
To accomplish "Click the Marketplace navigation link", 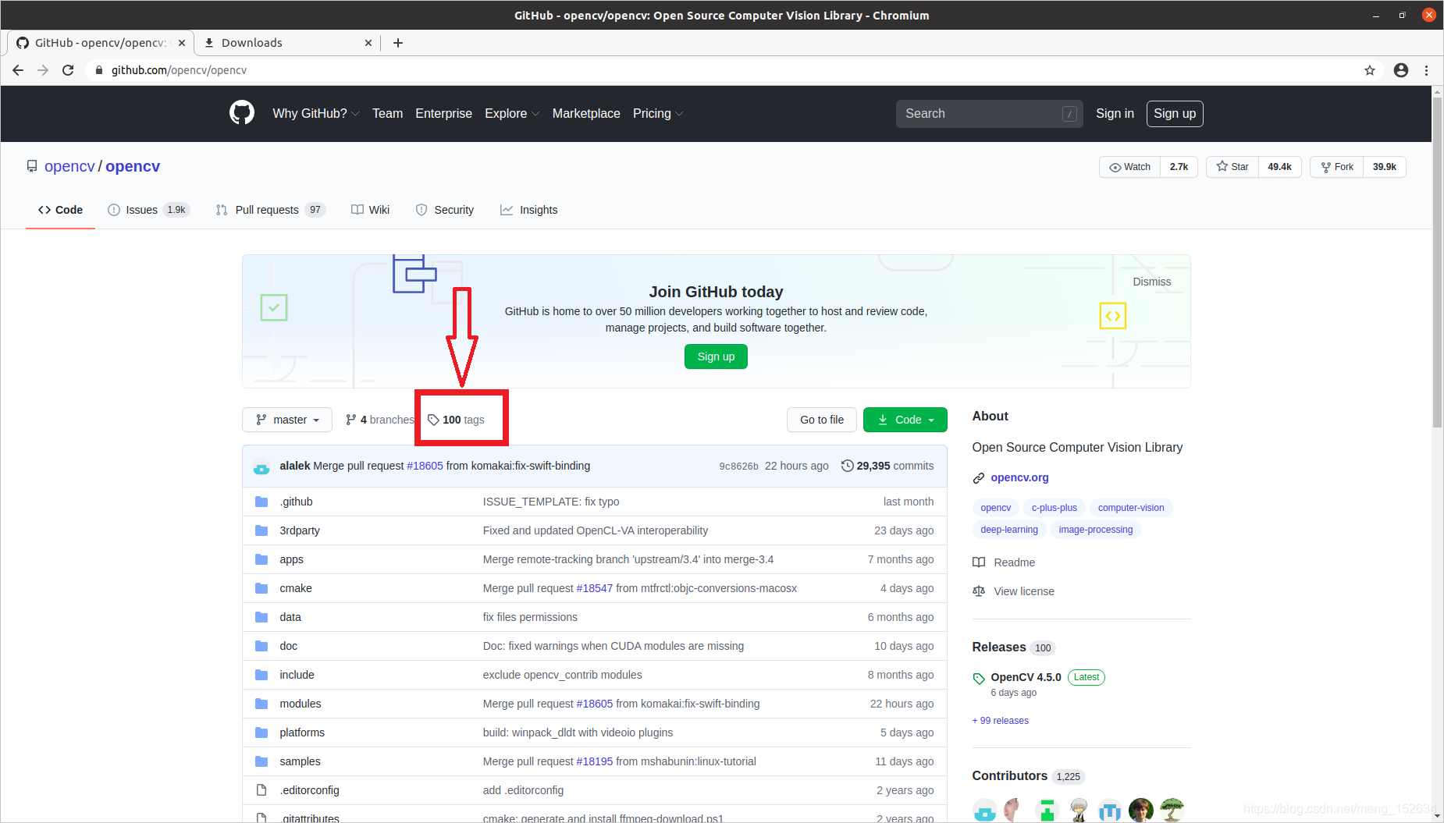I will point(586,114).
